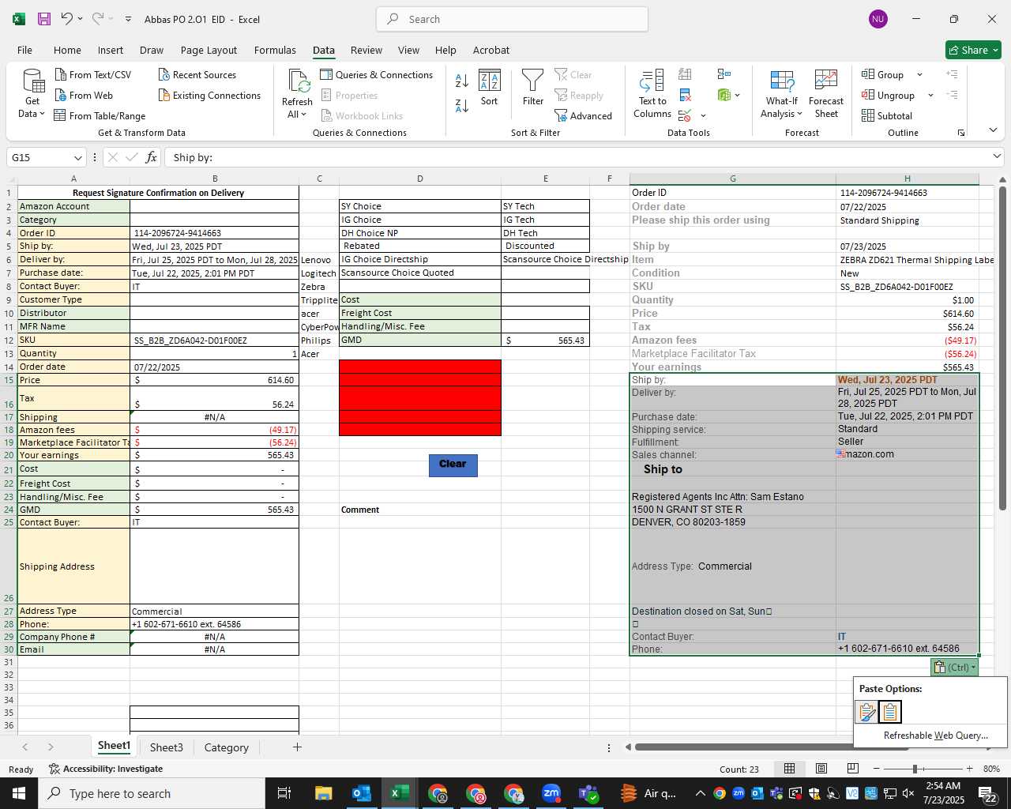Open Queries & Connections pane

point(377,75)
